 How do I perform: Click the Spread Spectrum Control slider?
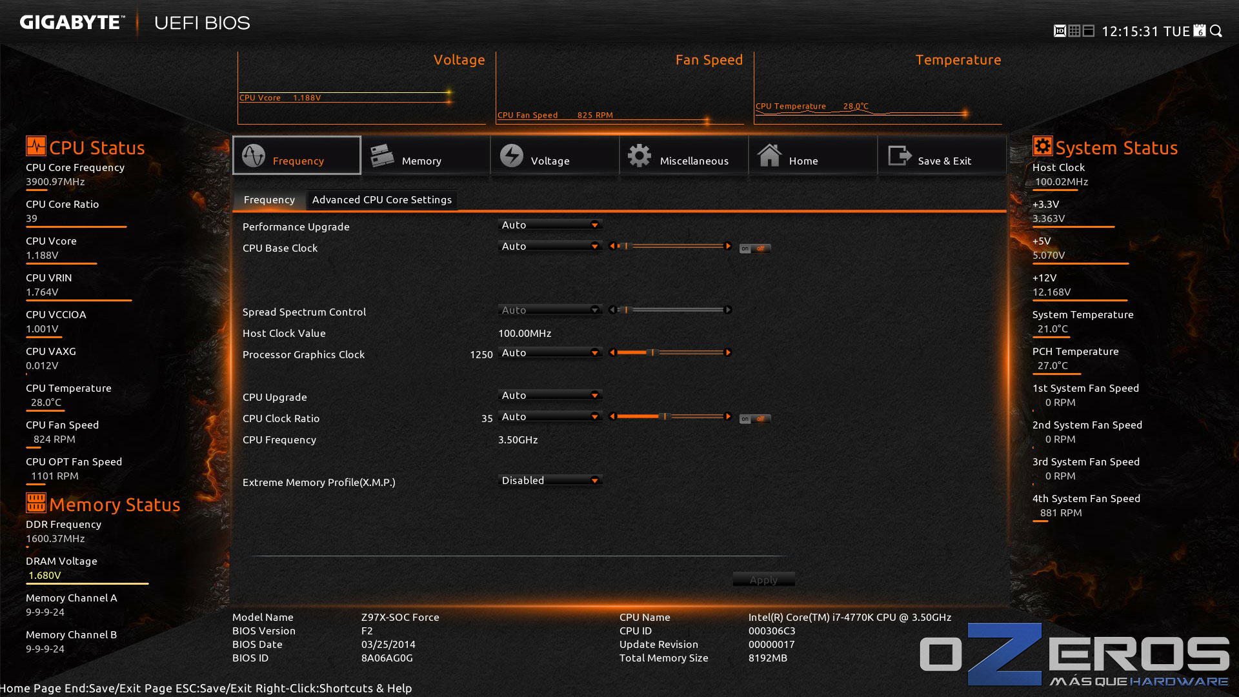pos(670,310)
